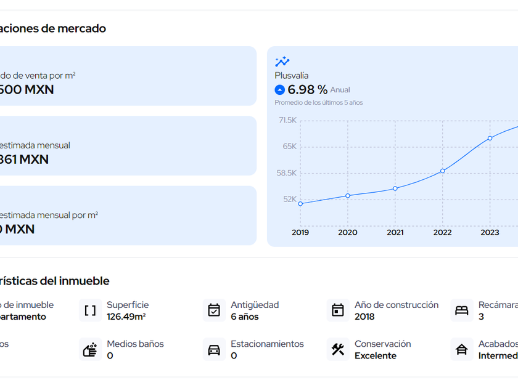Click the estimada mensual por m² card

pyautogui.click(x=123, y=216)
